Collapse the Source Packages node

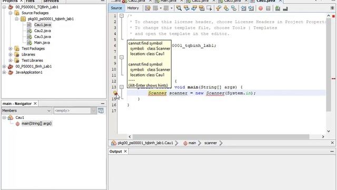point(11,13)
